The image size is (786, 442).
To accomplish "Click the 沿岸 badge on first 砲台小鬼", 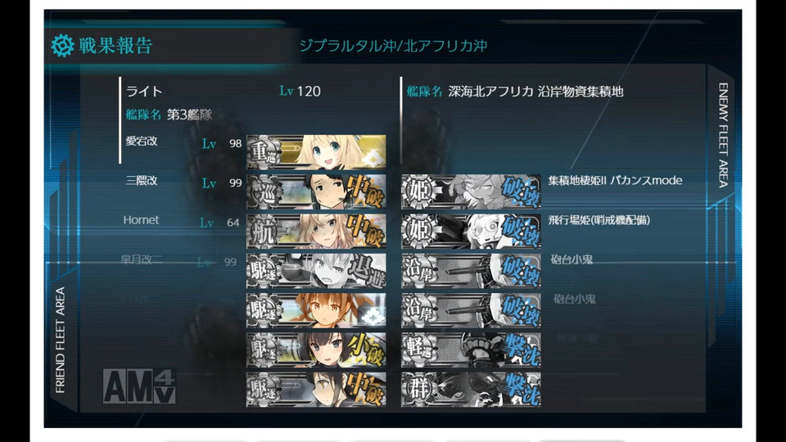I will point(418,271).
